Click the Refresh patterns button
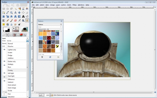Image resolution: width=157 pixels, height=98 pixels. point(50,57)
